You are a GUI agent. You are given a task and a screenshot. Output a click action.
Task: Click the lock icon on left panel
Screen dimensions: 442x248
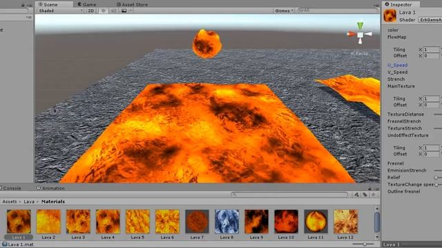(x=23, y=5)
